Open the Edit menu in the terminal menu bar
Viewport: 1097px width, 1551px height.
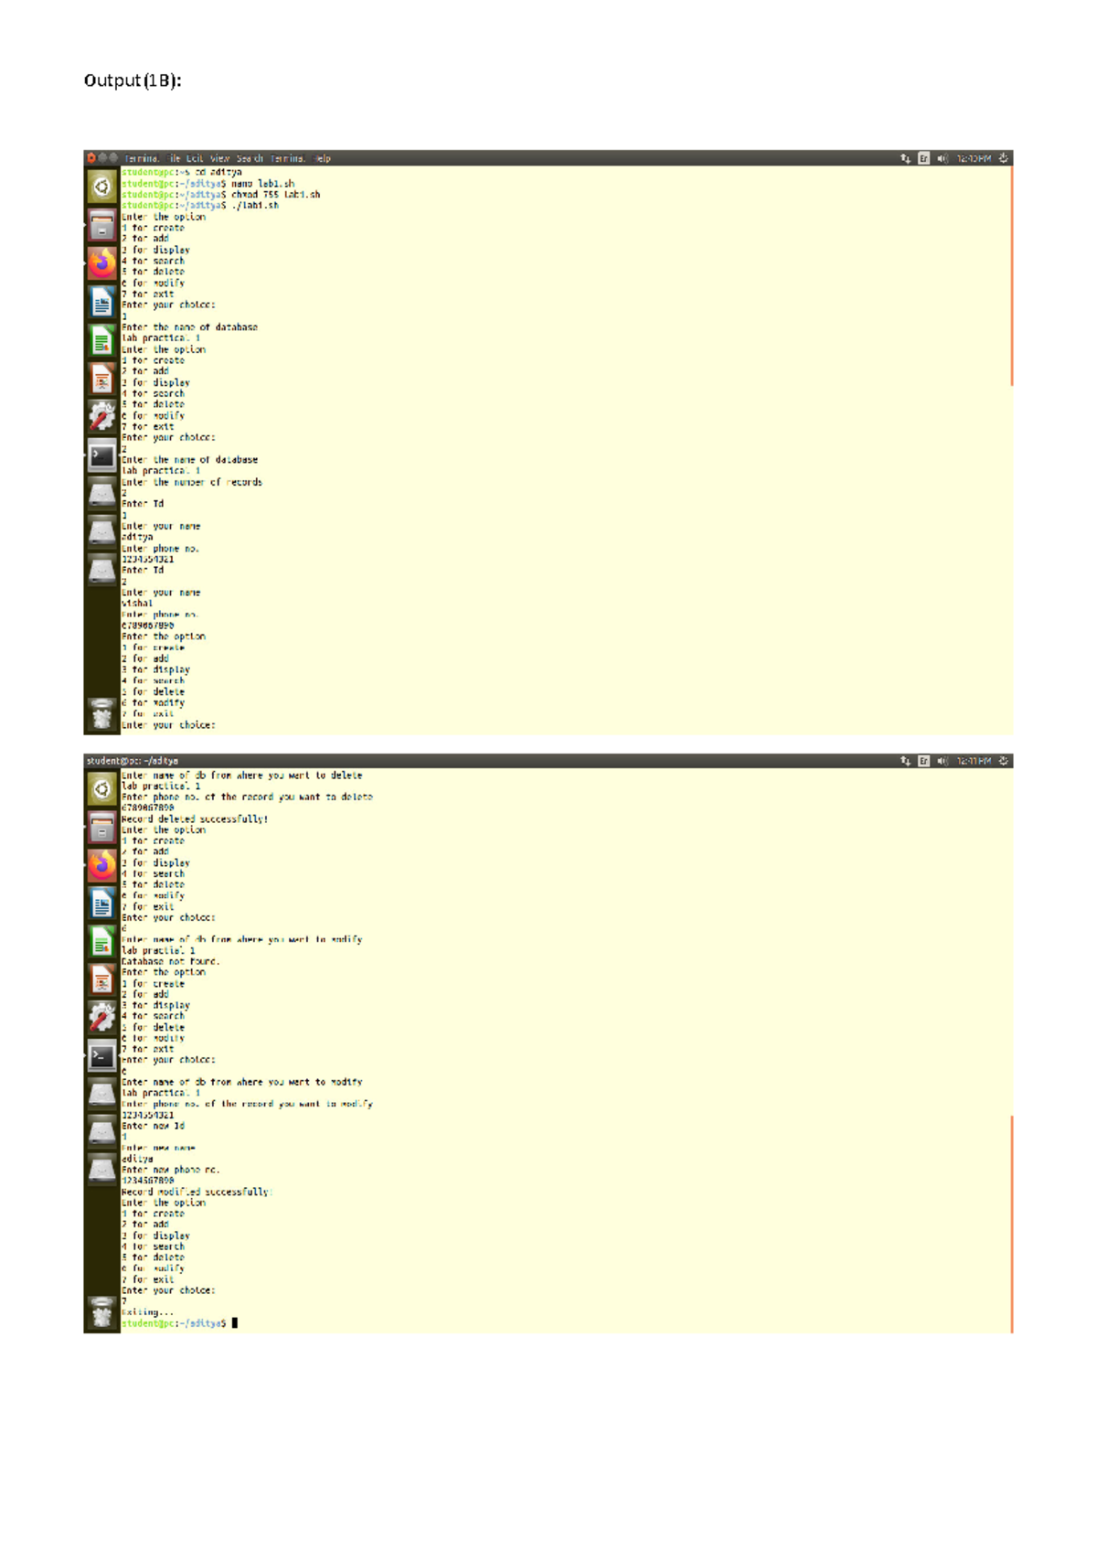point(195,158)
